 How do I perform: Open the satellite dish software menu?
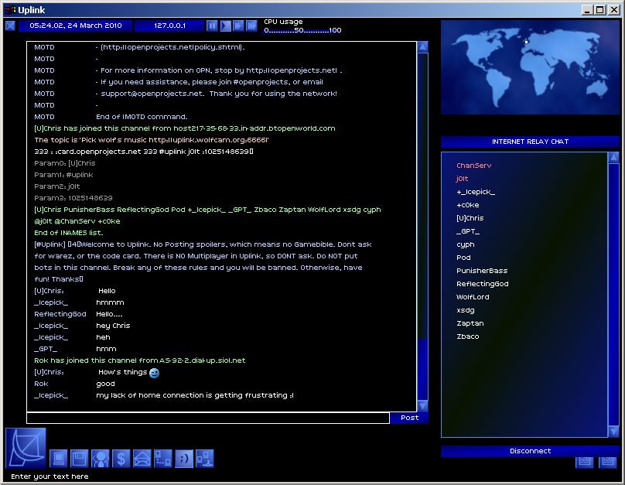(x=26, y=447)
